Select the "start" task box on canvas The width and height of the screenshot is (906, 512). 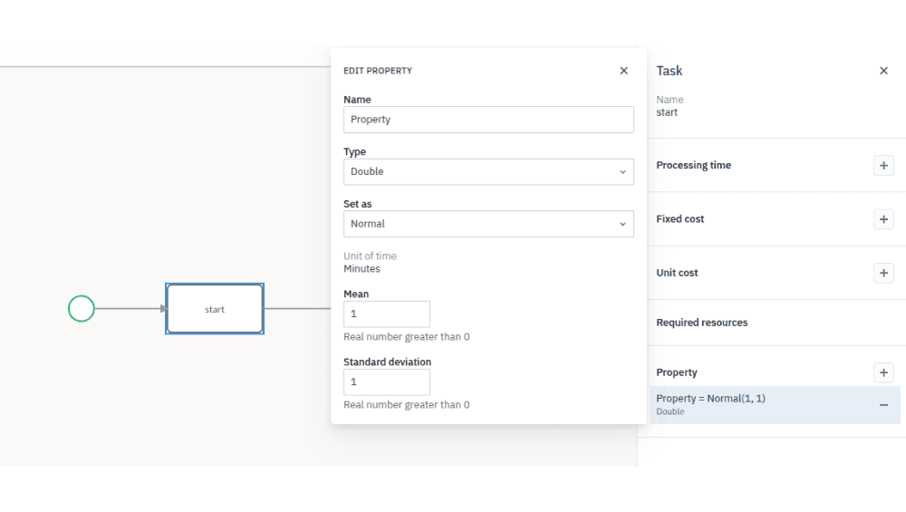215,309
